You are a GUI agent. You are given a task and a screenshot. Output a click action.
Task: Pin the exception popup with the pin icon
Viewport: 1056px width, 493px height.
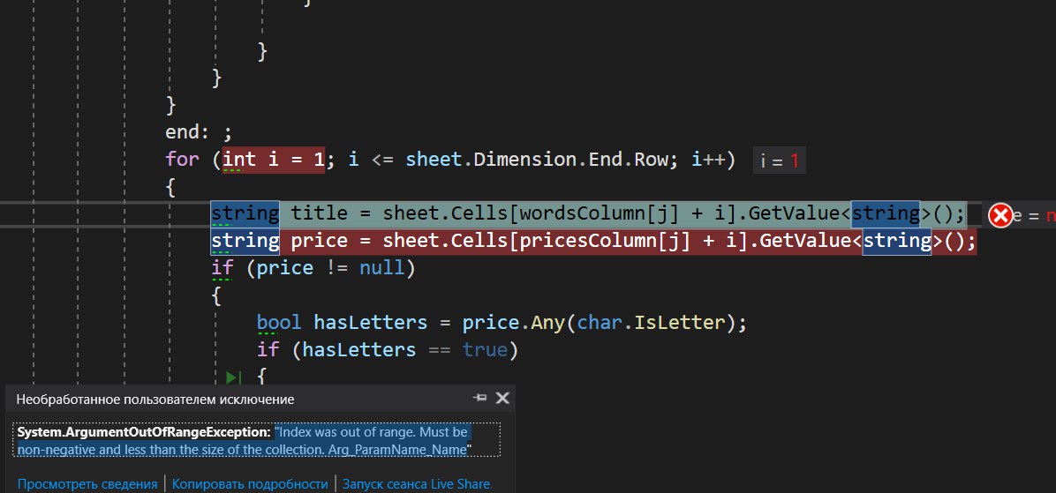pyautogui.click(x=479, y=398)
